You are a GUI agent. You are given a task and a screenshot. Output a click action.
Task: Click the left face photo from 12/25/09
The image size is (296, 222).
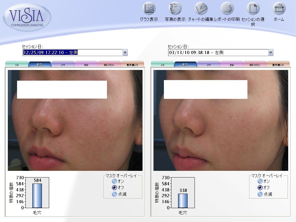click(75, 121)
